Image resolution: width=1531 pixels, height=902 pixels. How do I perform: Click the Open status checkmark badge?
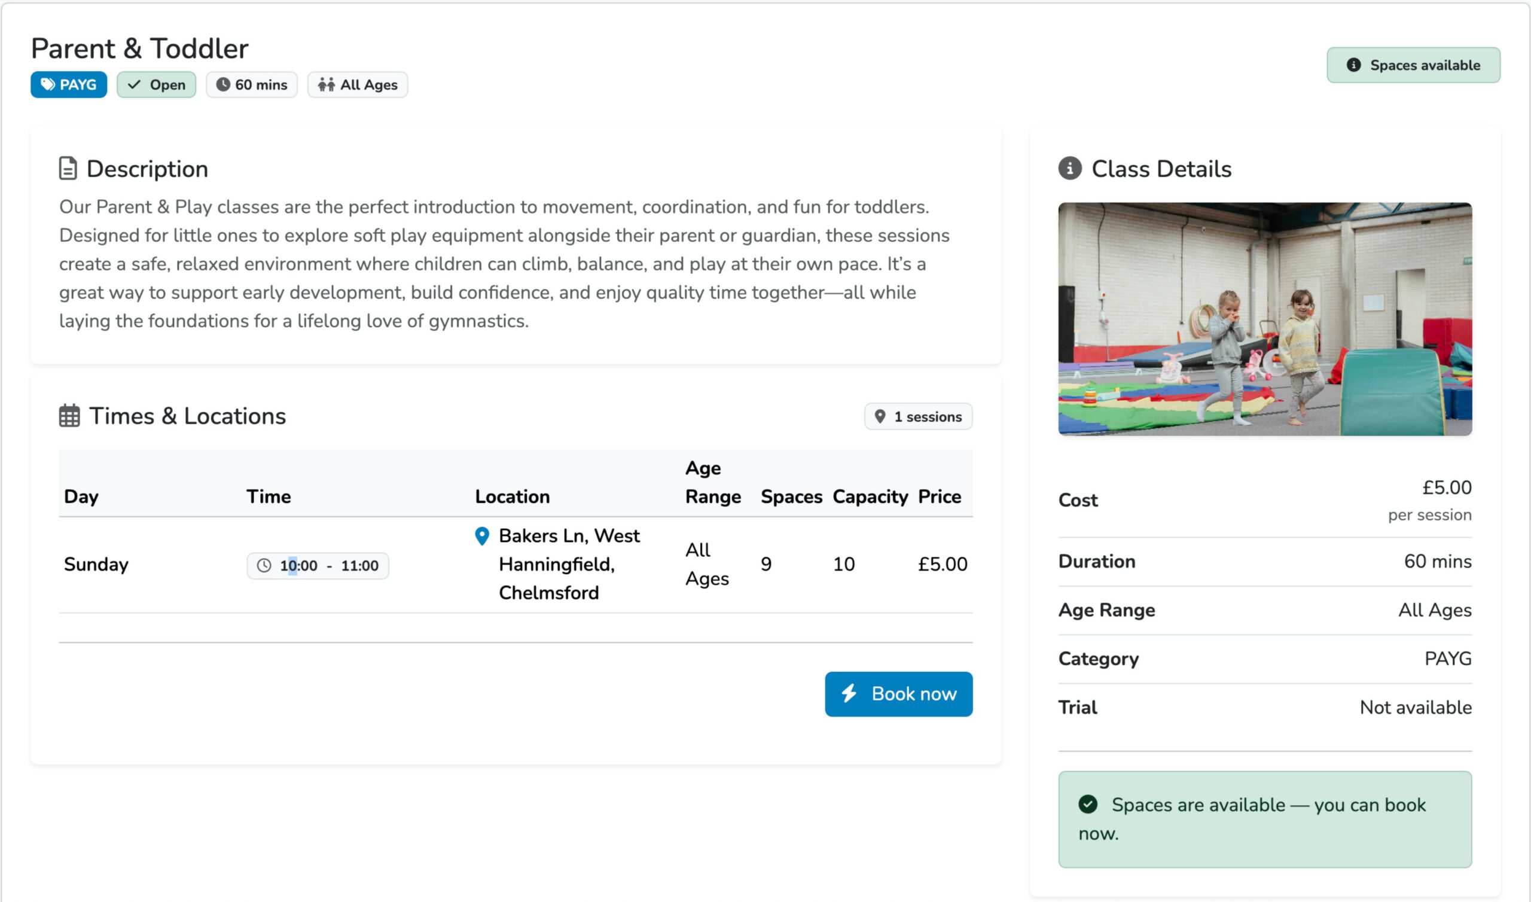click(156, 84)
